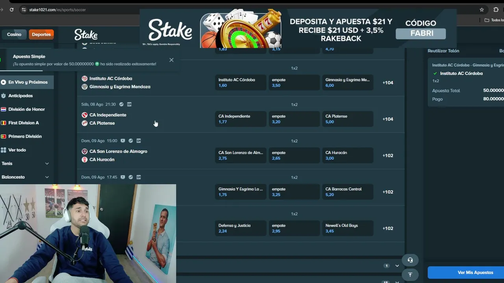Viewport: 504px width, 283px height.
Task: Show +102 more markets for Defensa y Justicia
Action: coord(388,228)
